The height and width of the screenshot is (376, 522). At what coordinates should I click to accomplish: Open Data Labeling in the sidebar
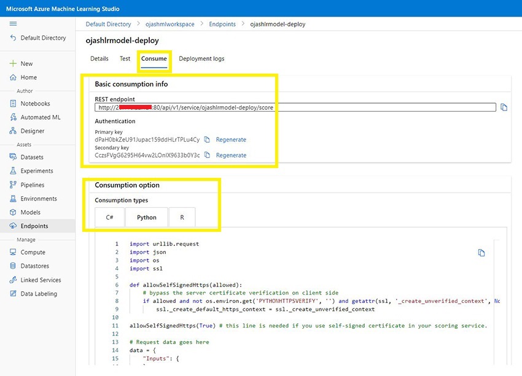(x=38, y=294)
